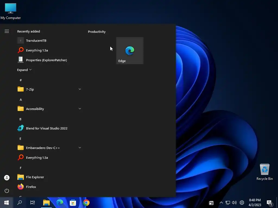Open the Action Center notifications icon
278x208 pixels.
coord(270,203)
